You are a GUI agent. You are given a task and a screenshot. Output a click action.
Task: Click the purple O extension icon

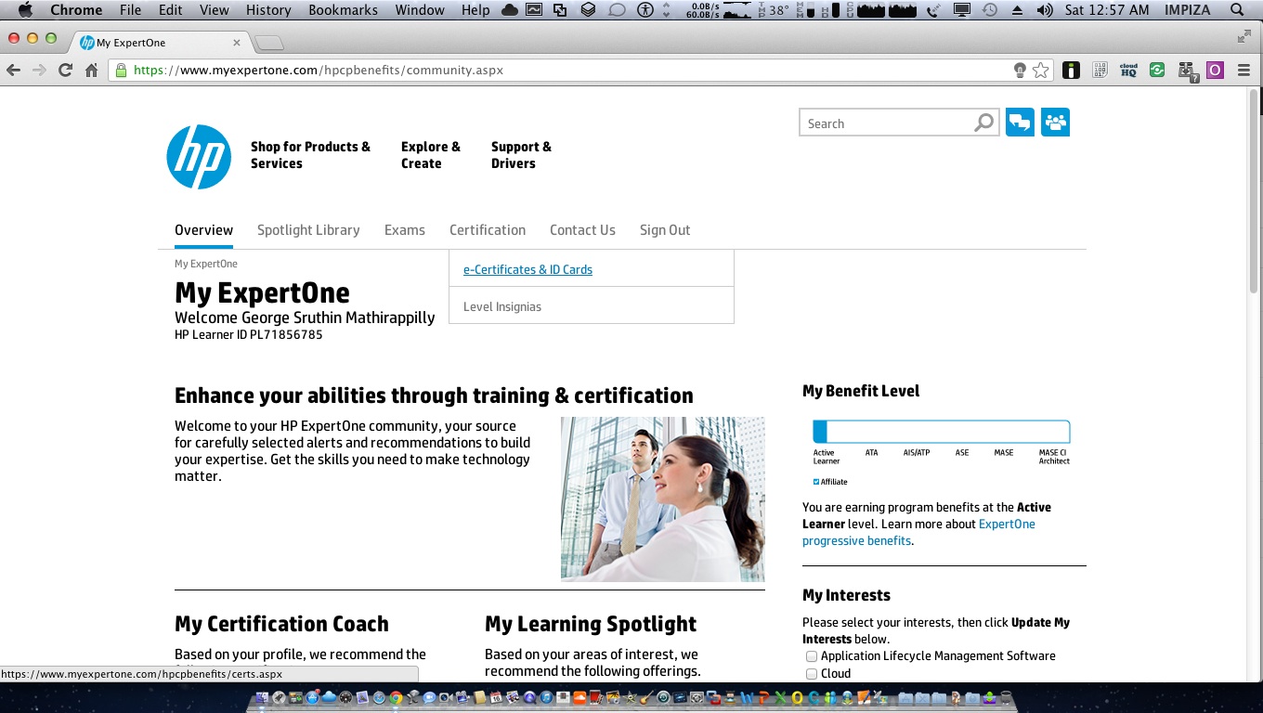(1215, 70)
